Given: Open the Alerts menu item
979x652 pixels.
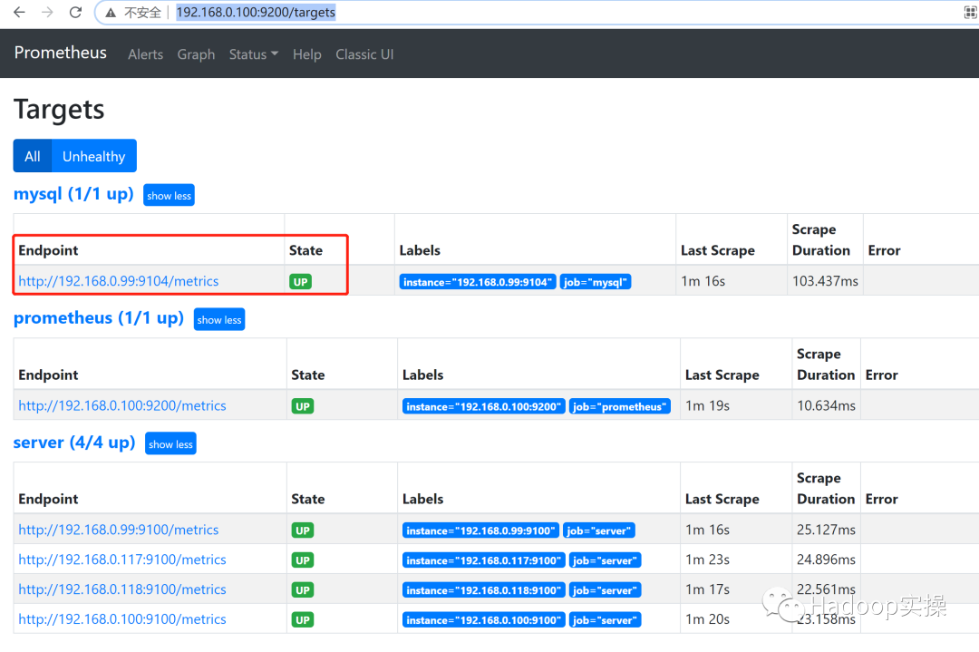Looking at the screenshot, I should tap(145, 54).
